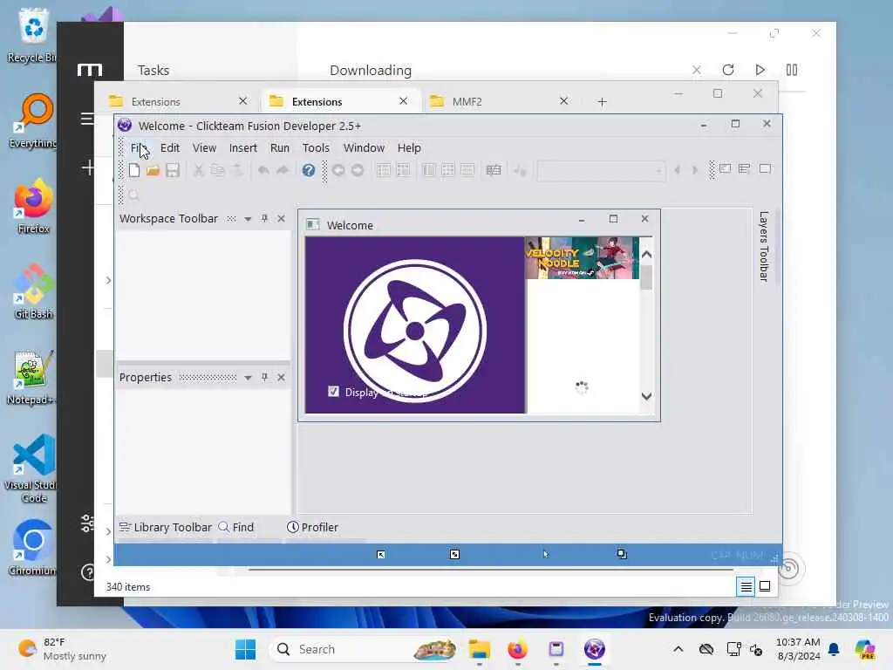The width and height of the screenshot is (893, 670).
Task: Click the zoom magnifier toolbar icon
Action: 133,195
